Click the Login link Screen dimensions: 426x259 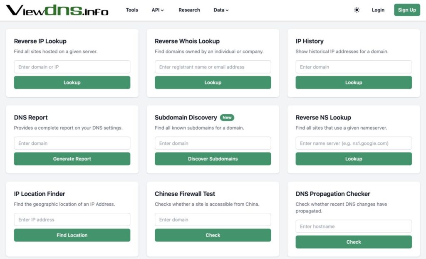(378, 10)
